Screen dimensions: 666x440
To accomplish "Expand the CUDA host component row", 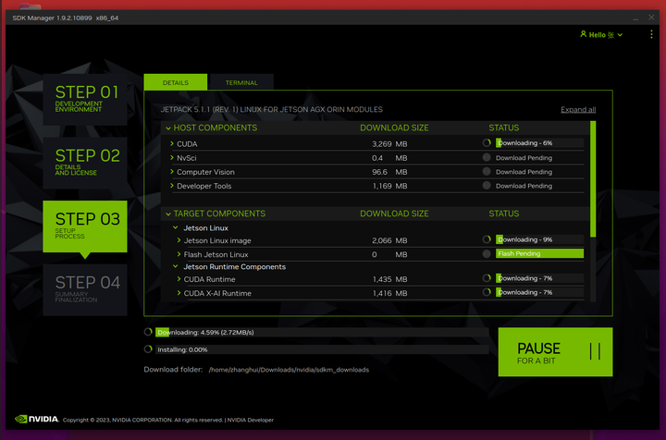I will pyautogui.click(x=172, y=144).
